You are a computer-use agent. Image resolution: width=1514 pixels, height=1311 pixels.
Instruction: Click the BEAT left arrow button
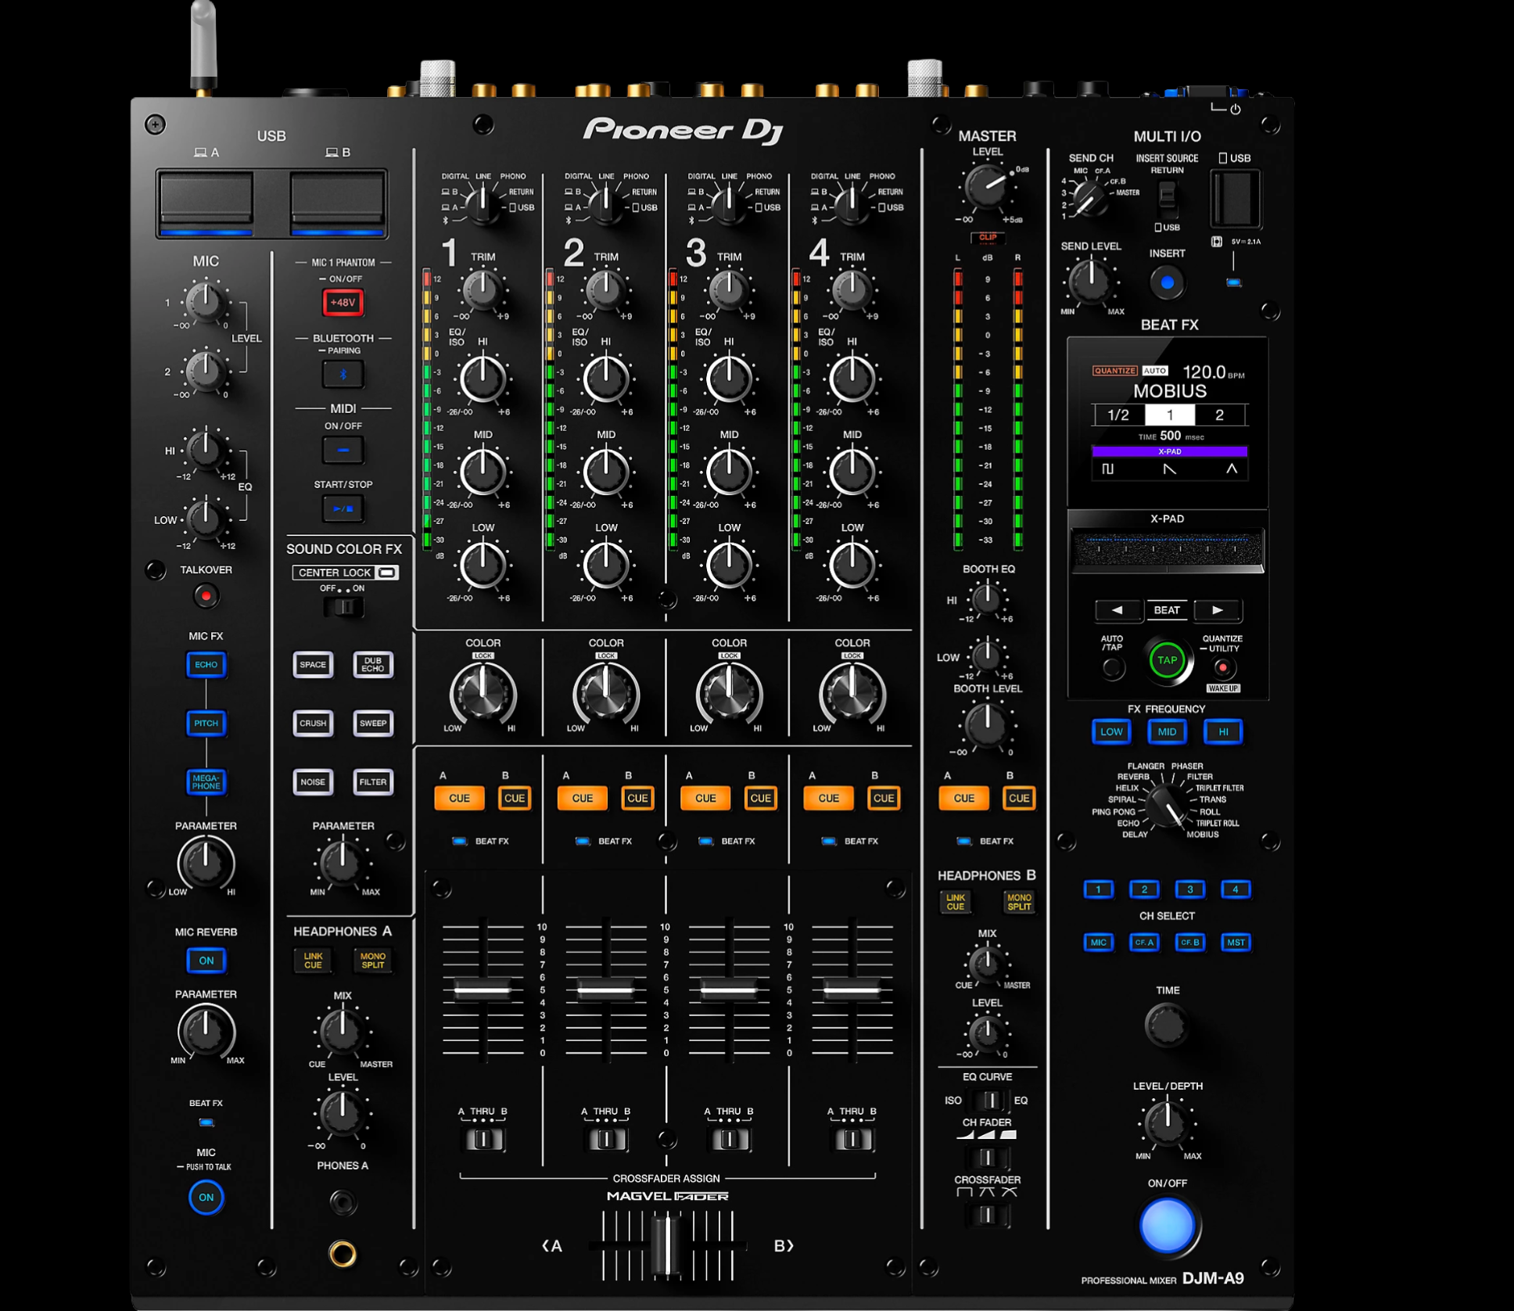pos(1117,610)
